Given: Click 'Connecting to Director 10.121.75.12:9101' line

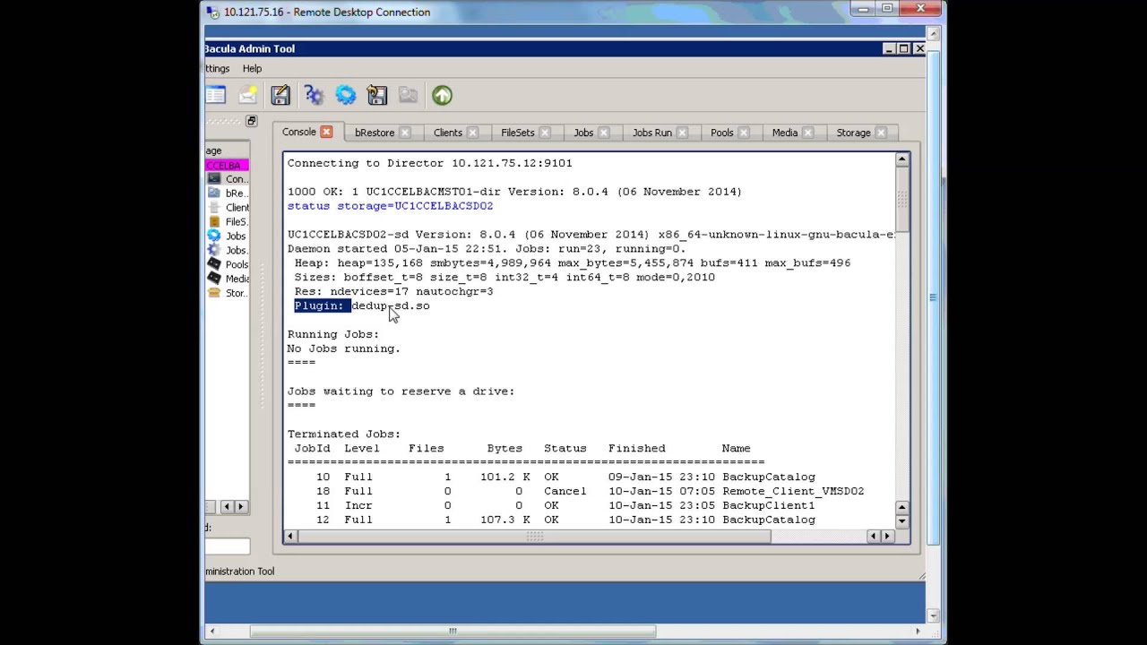Looking at the screenshot, I should (x=429, y=163).
